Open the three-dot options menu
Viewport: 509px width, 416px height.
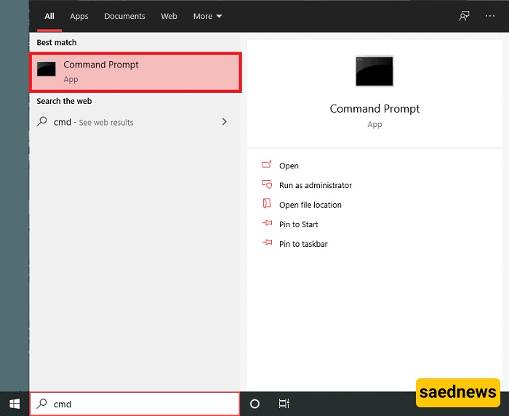490,16
